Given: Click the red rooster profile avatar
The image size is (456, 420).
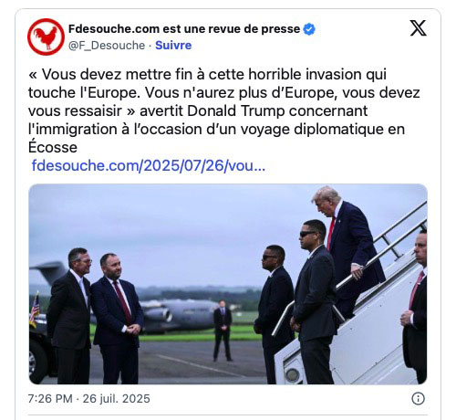Looking at the screenshot, I should pos(46,37).
